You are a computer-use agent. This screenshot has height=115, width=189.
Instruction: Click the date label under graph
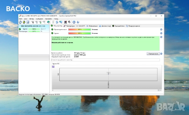click(108, 85)
